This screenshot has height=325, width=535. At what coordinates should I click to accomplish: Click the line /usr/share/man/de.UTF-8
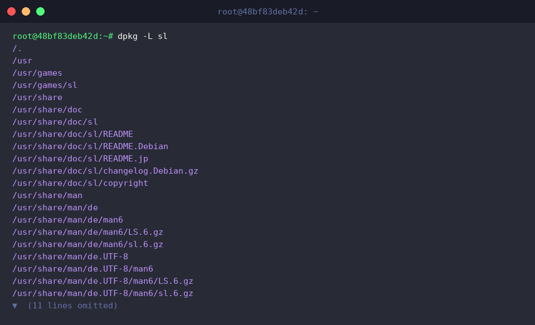pos(70,257)
